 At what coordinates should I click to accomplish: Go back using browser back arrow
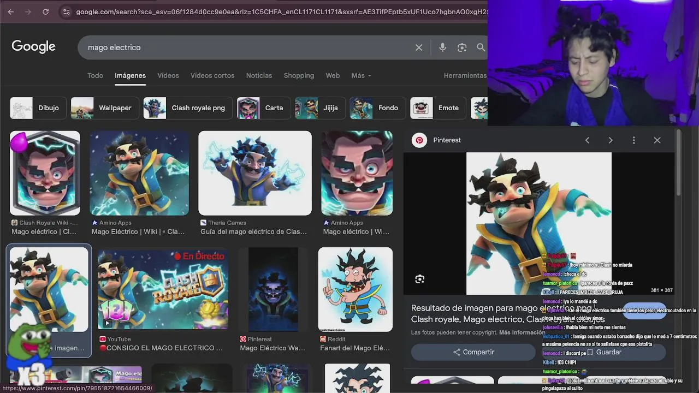click(x=11, y=11)
